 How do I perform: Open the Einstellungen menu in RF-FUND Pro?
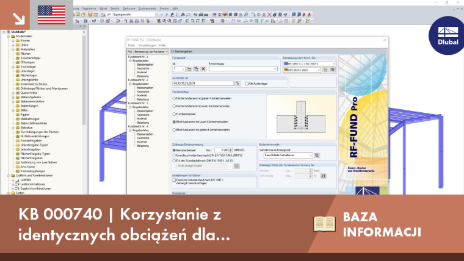[x=147, y=46]
